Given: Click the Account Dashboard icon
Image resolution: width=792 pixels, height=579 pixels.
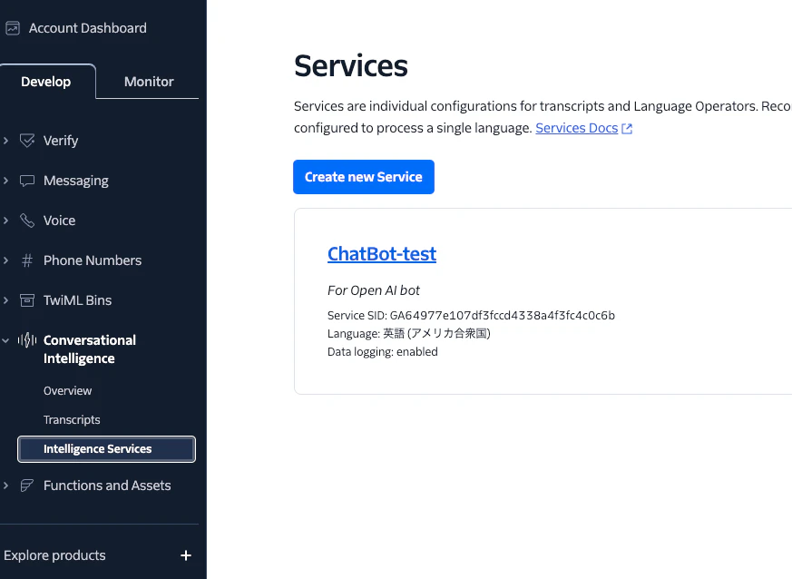Looking at the screenshot, I should tap(13, 28).
